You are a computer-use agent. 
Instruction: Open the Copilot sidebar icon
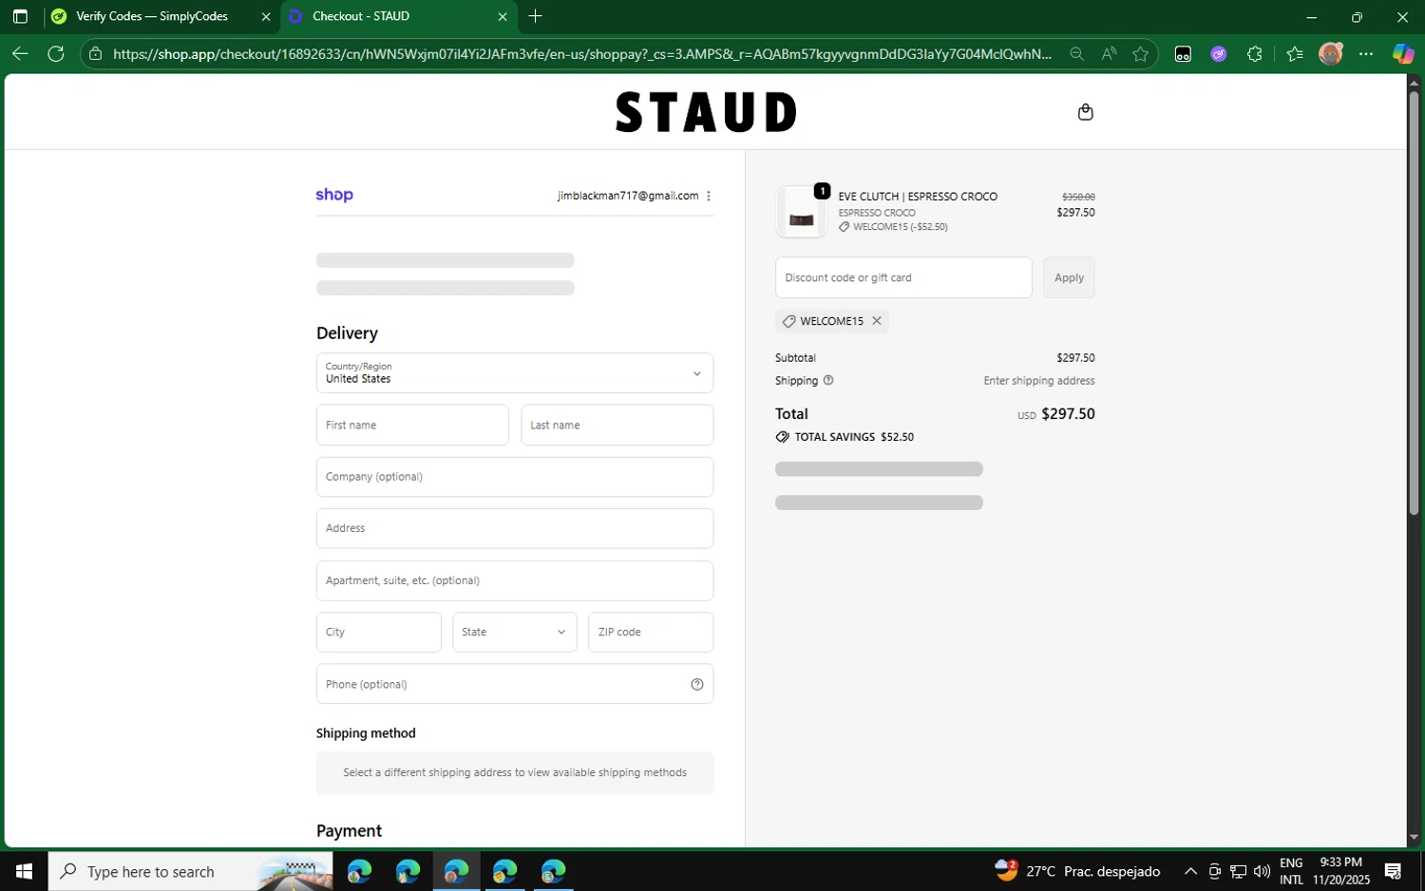1403,54
